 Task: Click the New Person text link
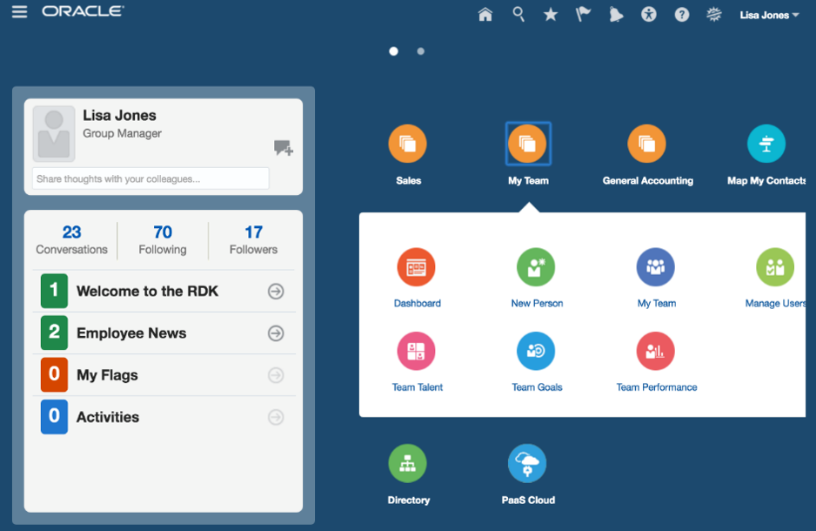pyautogui.click(x=537, y=304)
